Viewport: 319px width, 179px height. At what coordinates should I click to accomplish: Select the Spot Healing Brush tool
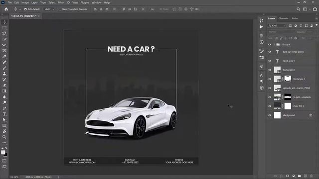tap(4, 62)
